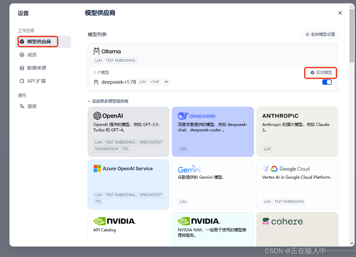The height and width of the screenshot is (257, 356).
Task: Open the 成员 members section
Action: pyautogui.click(x=43, y=55)
